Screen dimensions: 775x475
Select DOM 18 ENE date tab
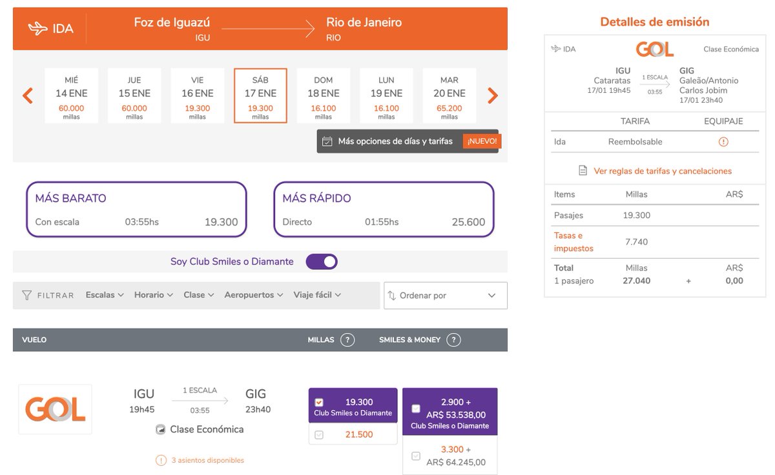tap(324, 96)
